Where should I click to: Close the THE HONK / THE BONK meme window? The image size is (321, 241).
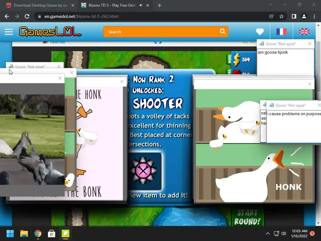point(122,82)
